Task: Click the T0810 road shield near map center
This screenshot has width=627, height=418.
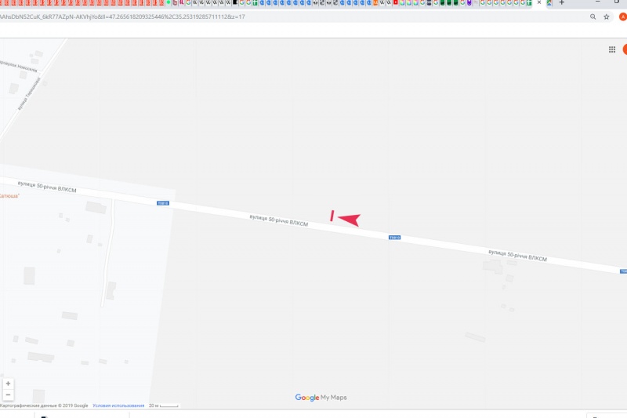Action: [x=395, y=238]
